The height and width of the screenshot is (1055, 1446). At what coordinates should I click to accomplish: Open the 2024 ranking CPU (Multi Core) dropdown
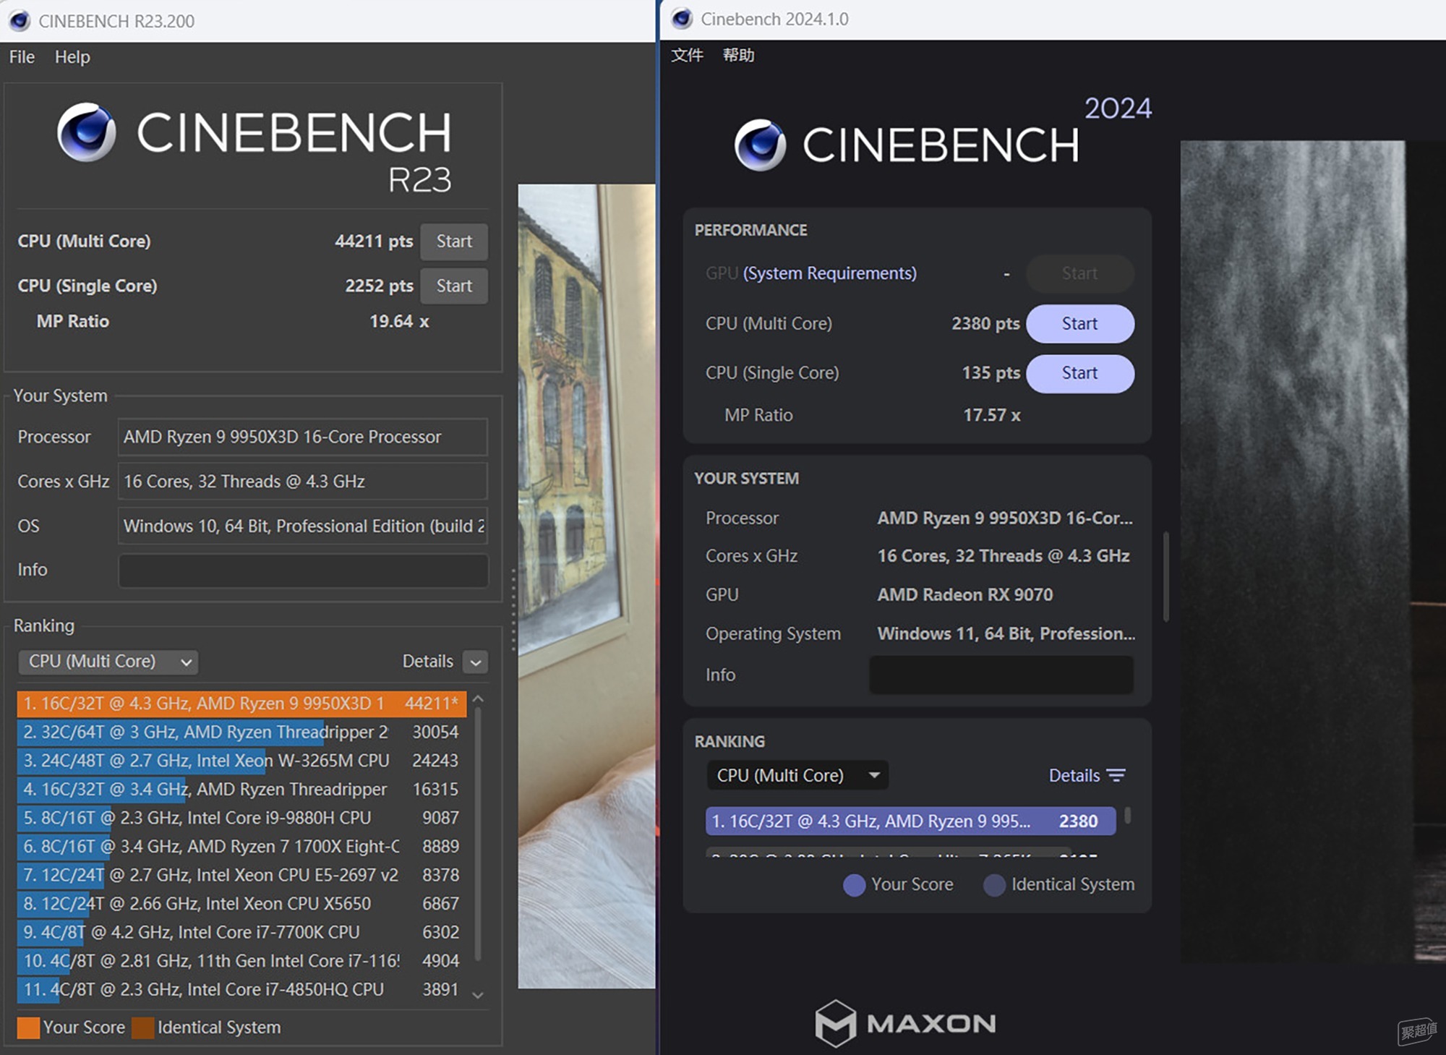797,775
